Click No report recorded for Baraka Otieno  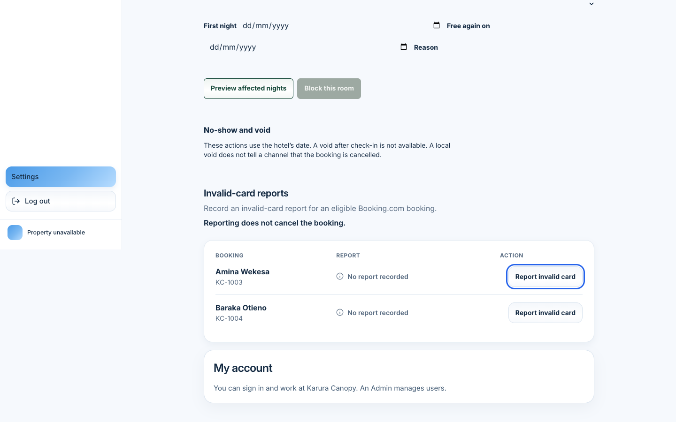coord(378,313)
